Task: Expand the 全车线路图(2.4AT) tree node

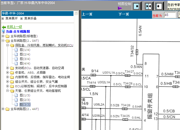Action: tap(3, 109)
